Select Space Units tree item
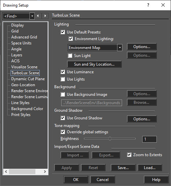Viewport: 171px width, 186px height. pyautogui.click(x=21, y=43)
